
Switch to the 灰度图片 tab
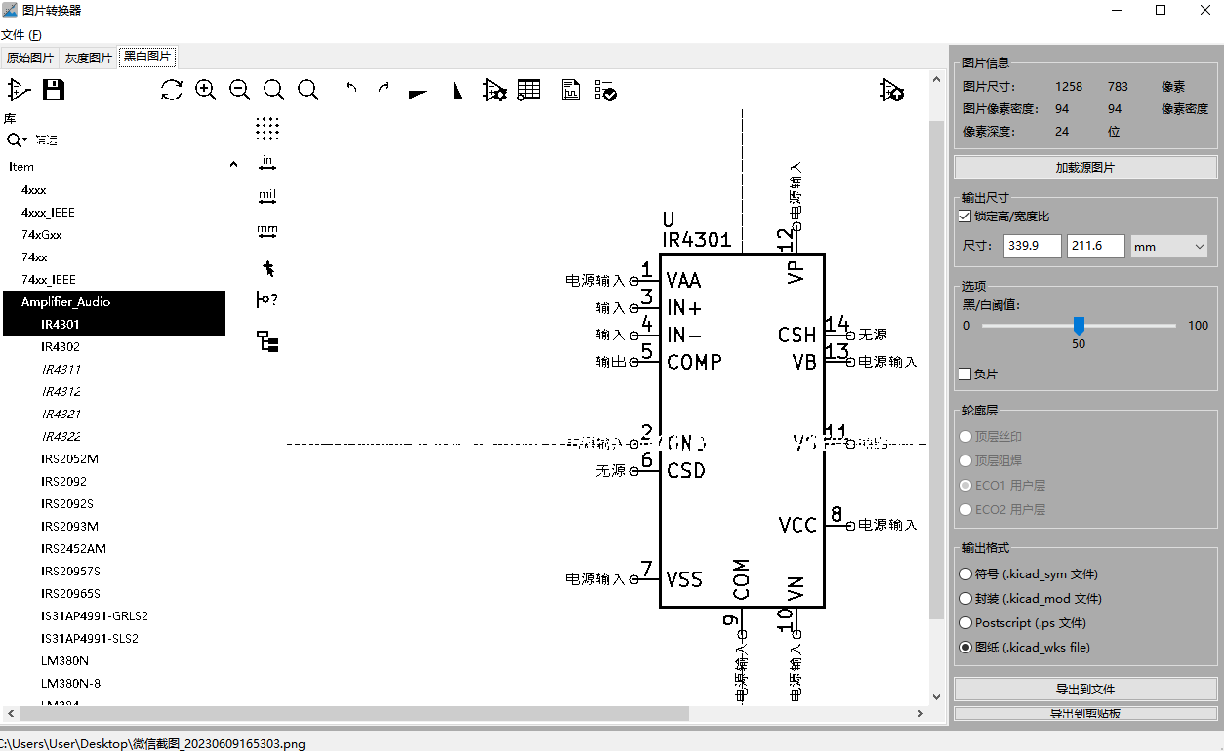tap(88, 57)
